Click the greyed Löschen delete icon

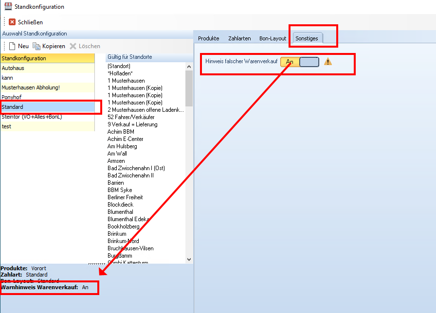coord(73,46)
